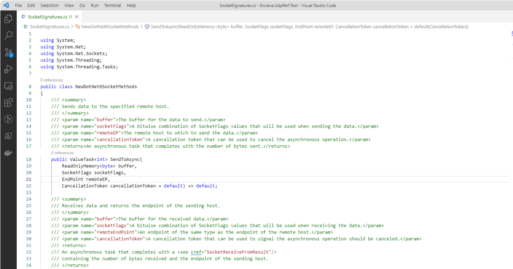This screenshot has width=513, height=269.
Task: Click 'CancellationToken cancellationToken' on line 22
Action: click(x=109, y=186)
